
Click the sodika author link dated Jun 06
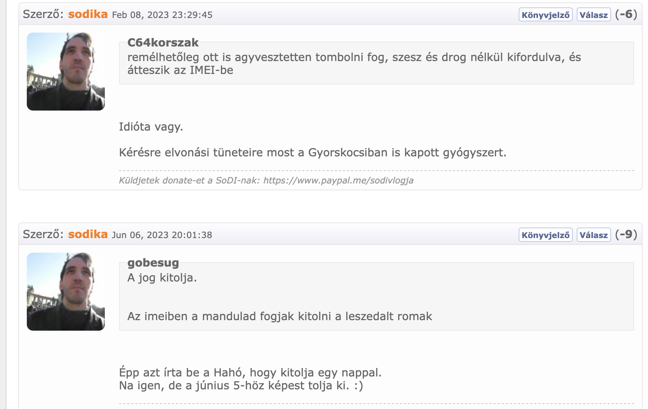point(88,234)
